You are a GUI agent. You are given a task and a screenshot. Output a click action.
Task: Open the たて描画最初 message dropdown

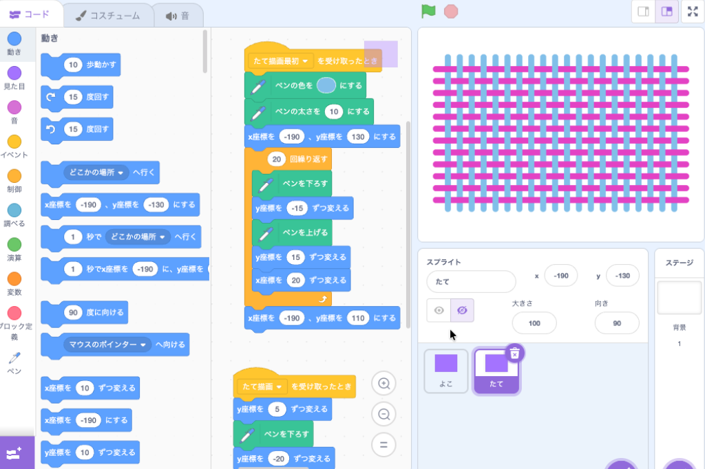click(x=305, y=61)
